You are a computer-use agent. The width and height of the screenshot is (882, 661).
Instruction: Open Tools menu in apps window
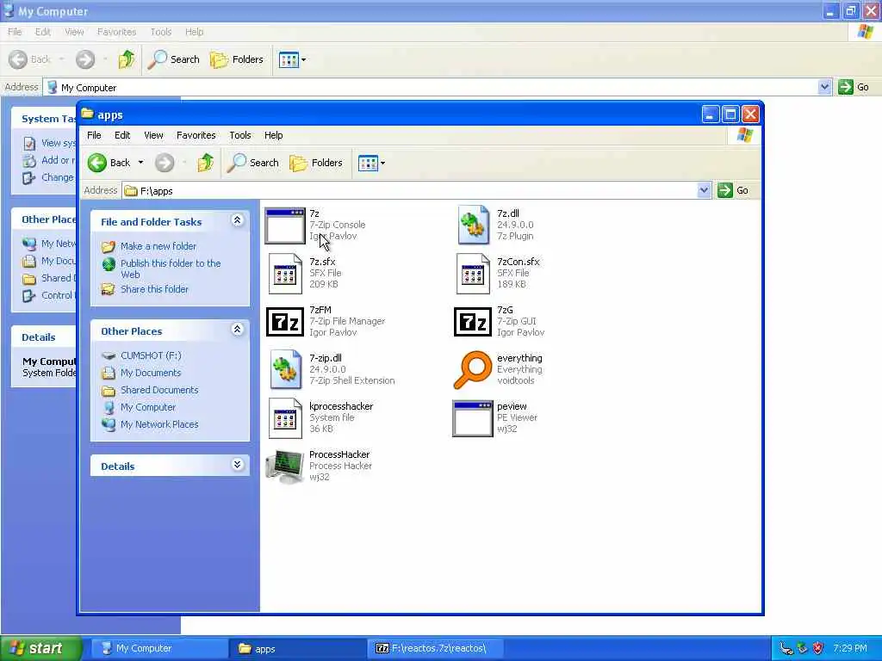[240, 135]
